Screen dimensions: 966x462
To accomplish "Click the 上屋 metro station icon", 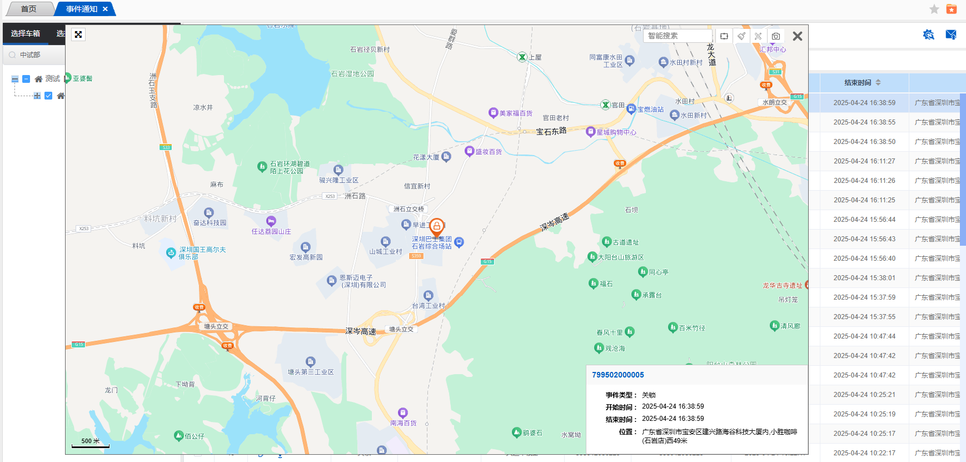I will click(522, 57).
